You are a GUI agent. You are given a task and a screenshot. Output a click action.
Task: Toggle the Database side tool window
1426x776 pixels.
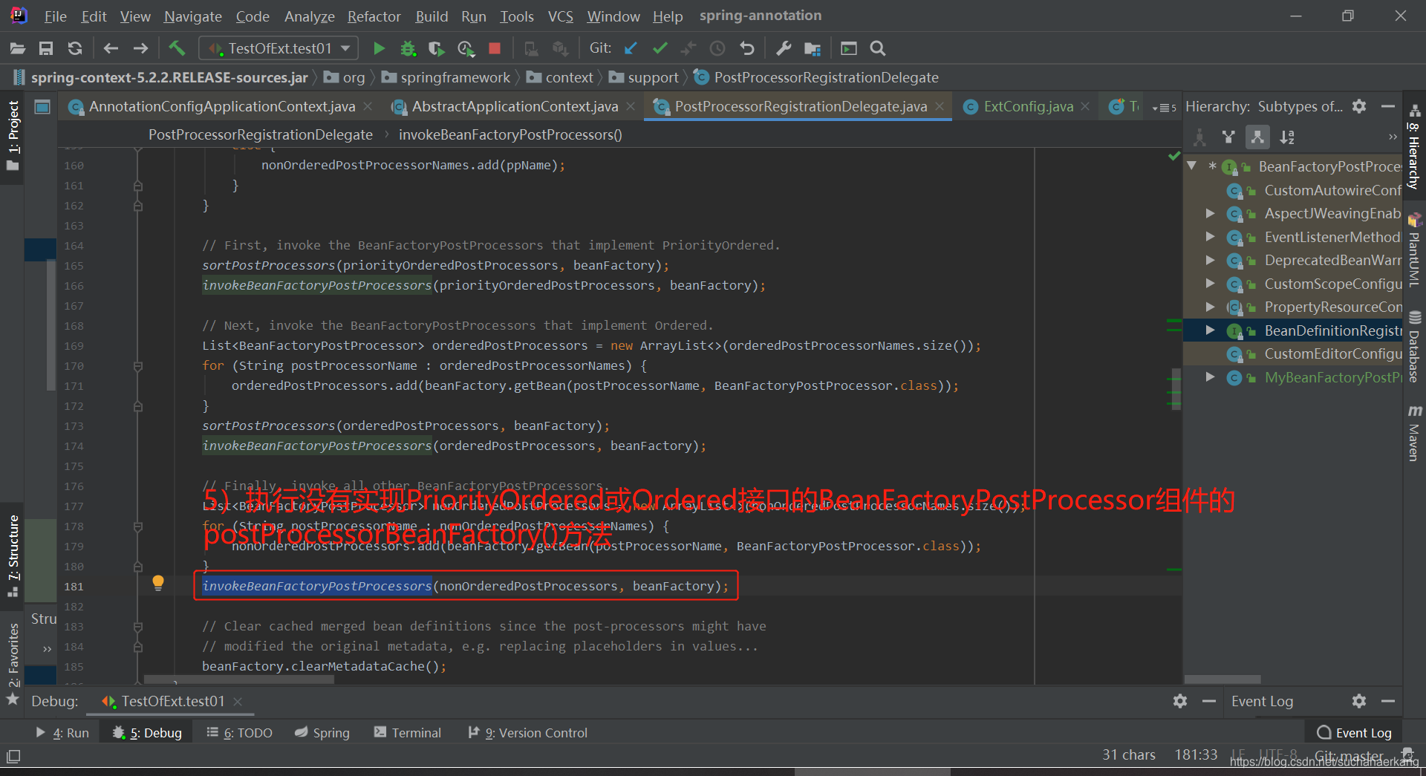pyautogui.click(x=1414, y=348)
